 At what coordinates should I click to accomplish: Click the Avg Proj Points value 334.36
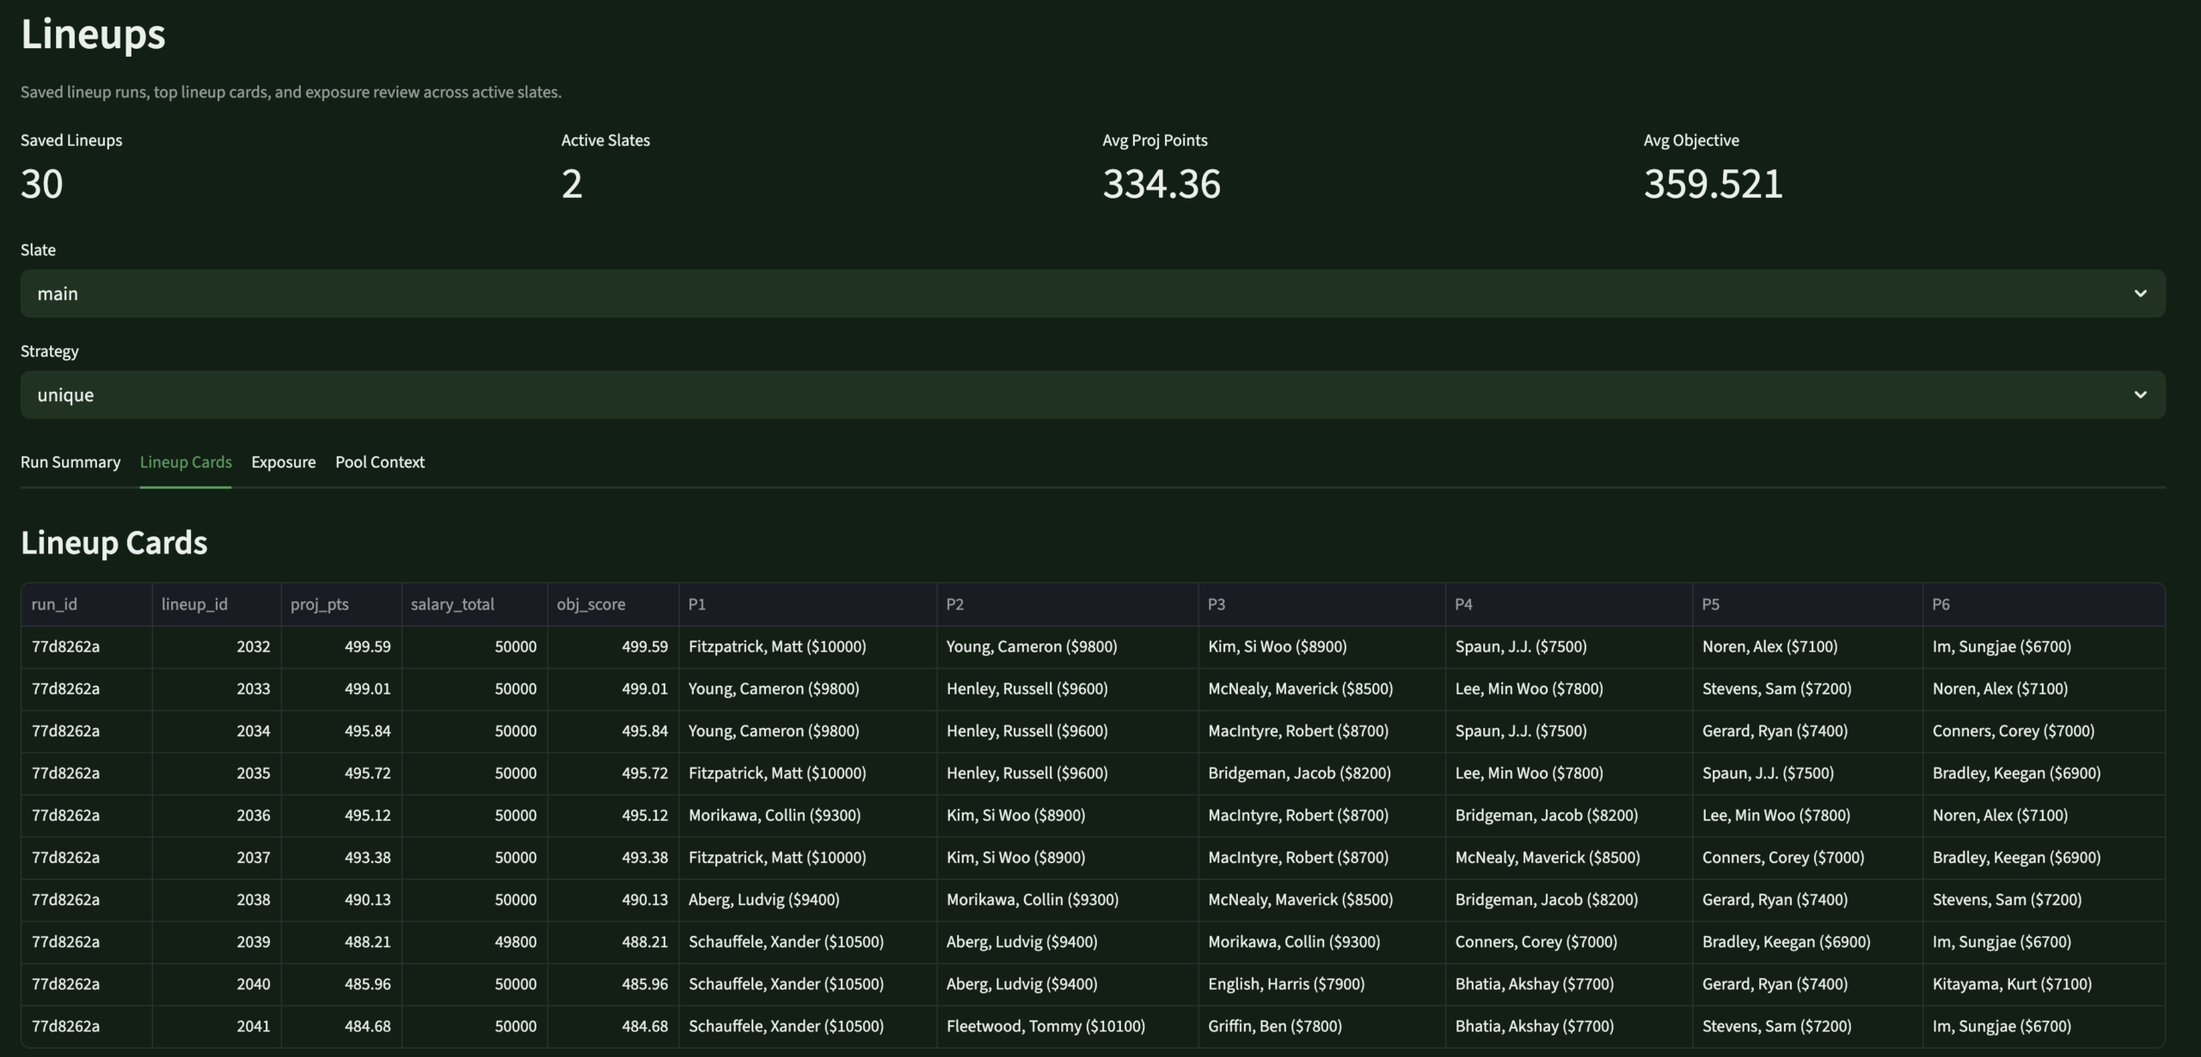point(1161,183)
